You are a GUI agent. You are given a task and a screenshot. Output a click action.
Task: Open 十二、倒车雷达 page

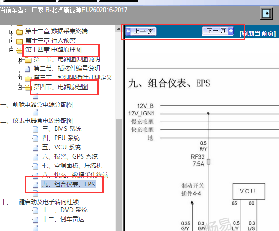(x=63, y=219)
